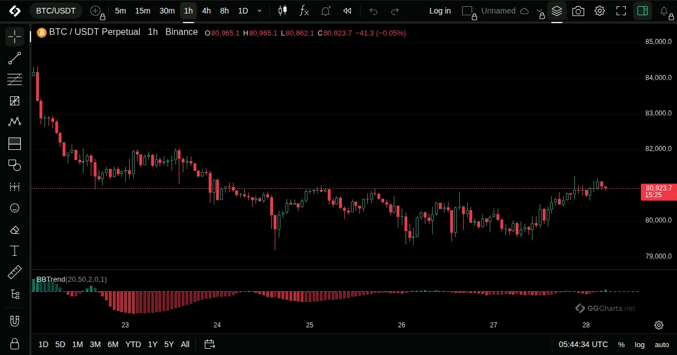Set the date range to 5Y
677x355 pixels.
pyautogui.click(x=169, y=344)
